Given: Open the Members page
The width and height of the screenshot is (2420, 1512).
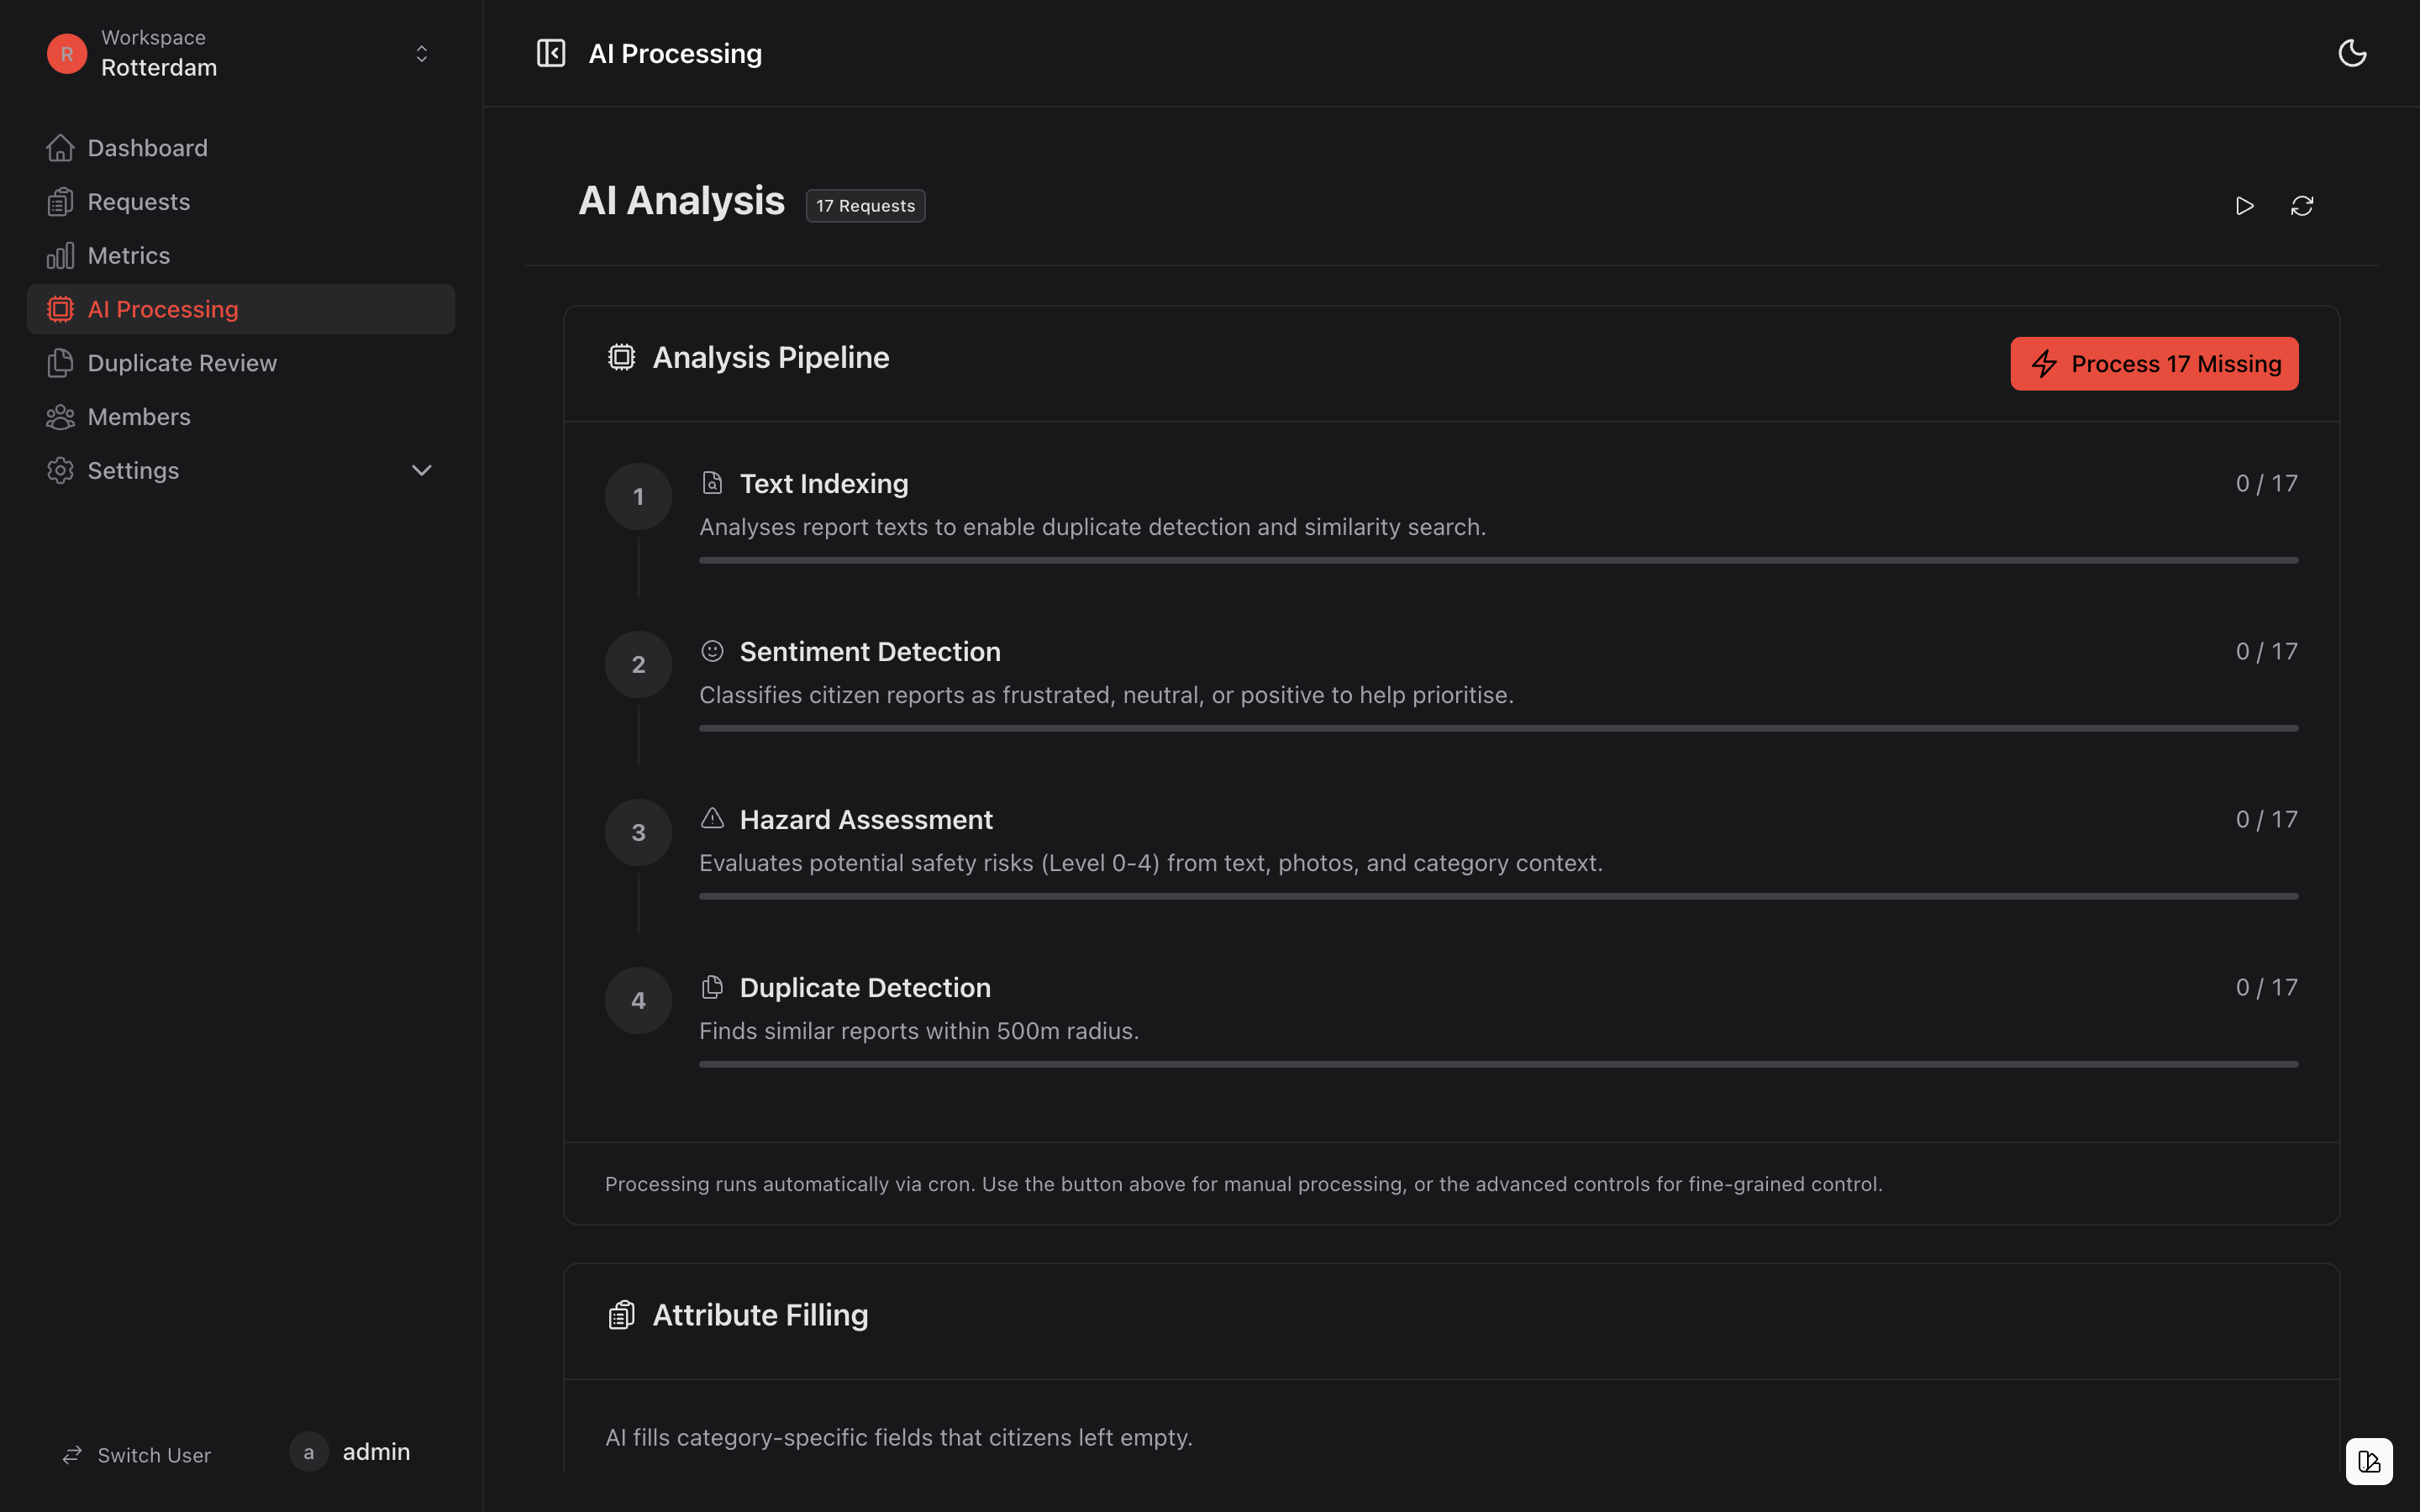Looking at the screenshot, I should (x=138, y=417).
